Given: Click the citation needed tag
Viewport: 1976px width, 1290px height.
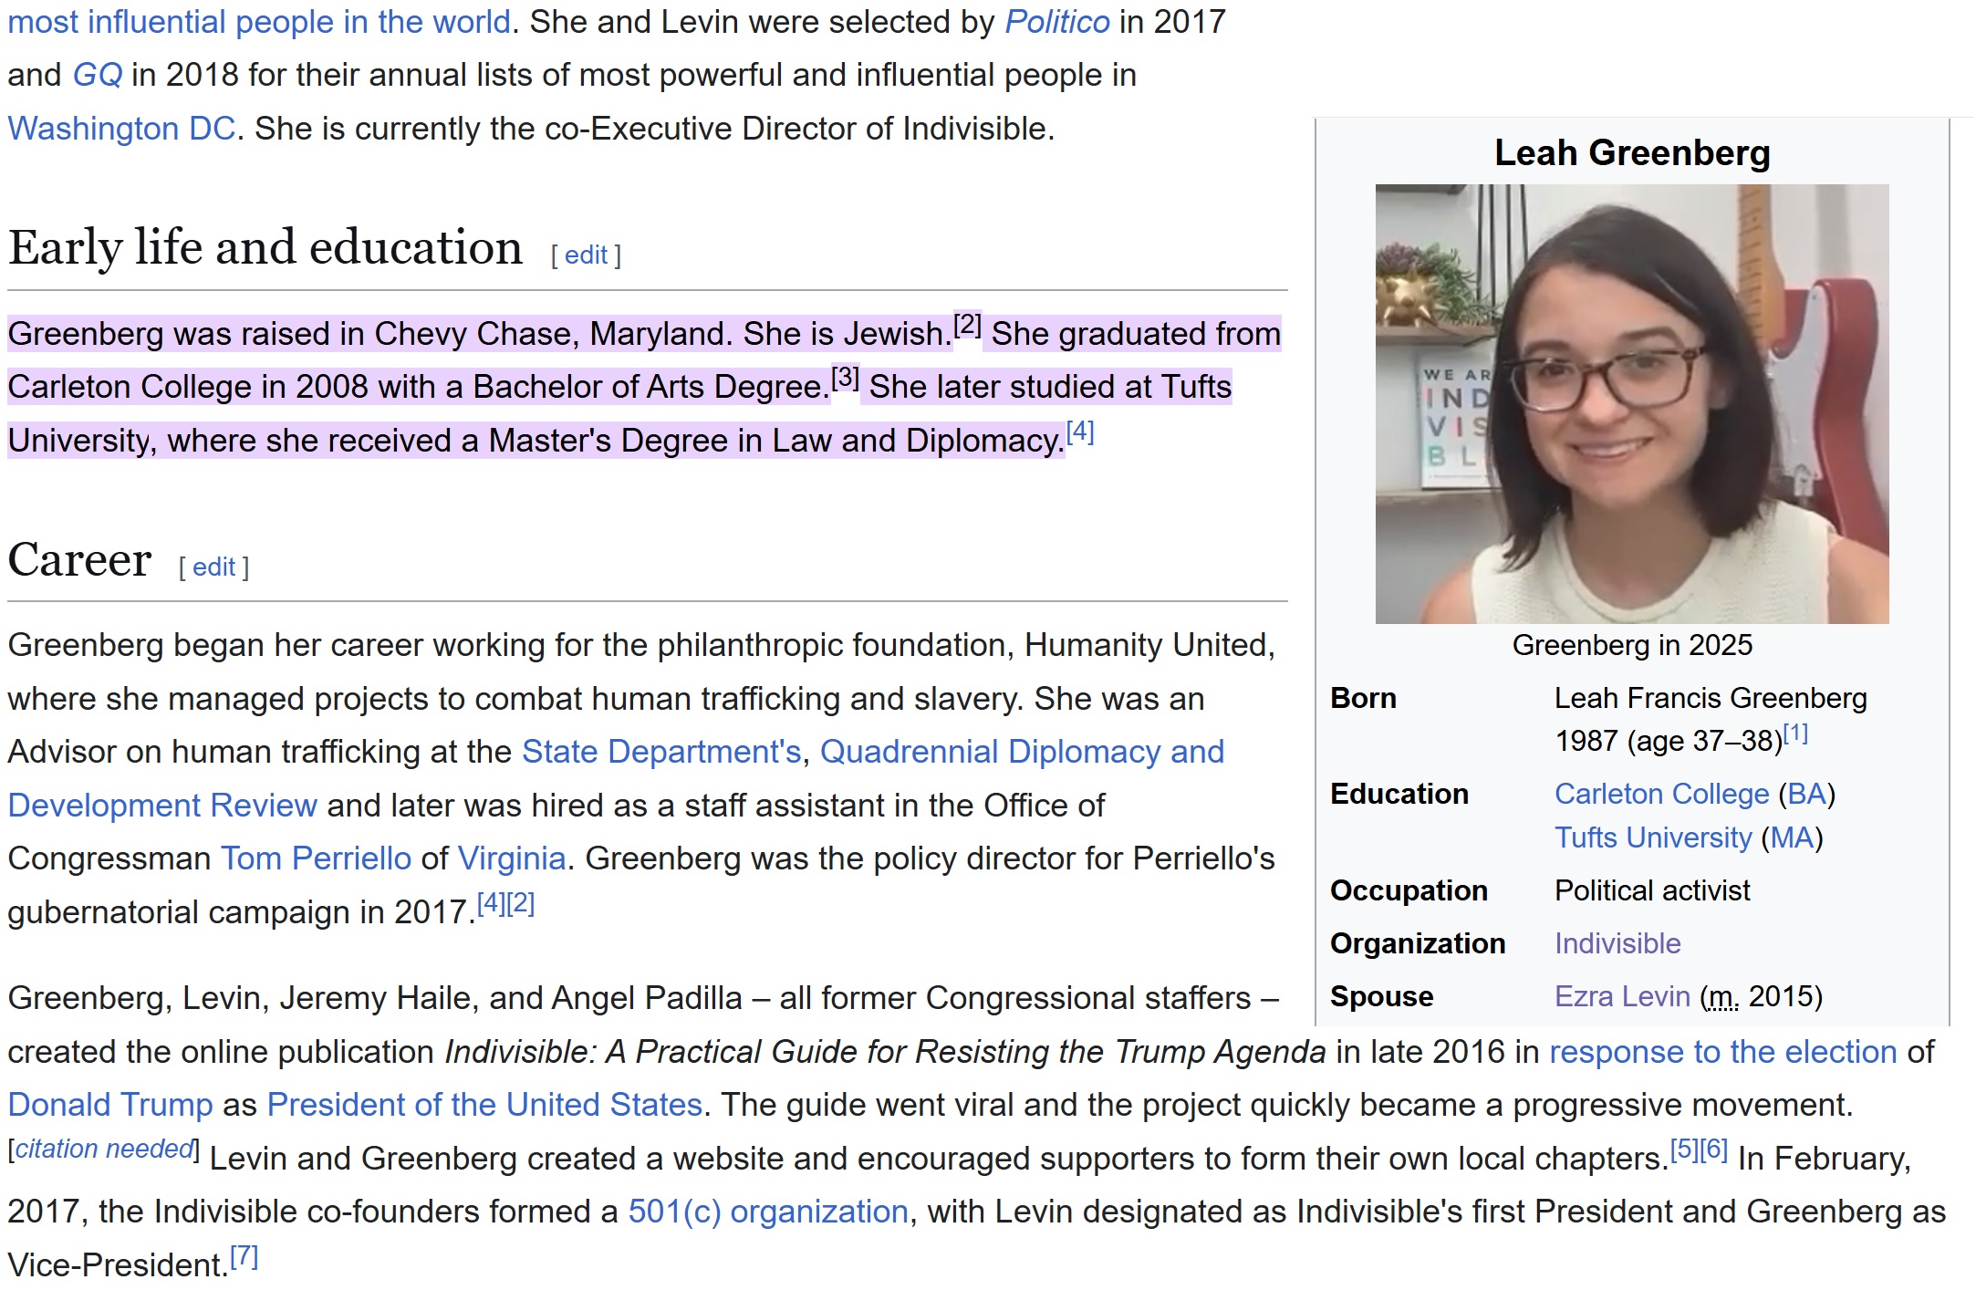Looking at the screenshot, I should 104,1149.
